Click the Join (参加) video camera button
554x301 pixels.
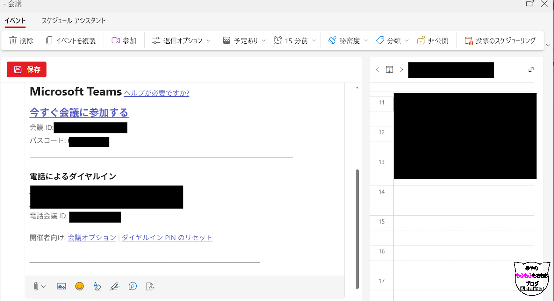tap(124, 41)
